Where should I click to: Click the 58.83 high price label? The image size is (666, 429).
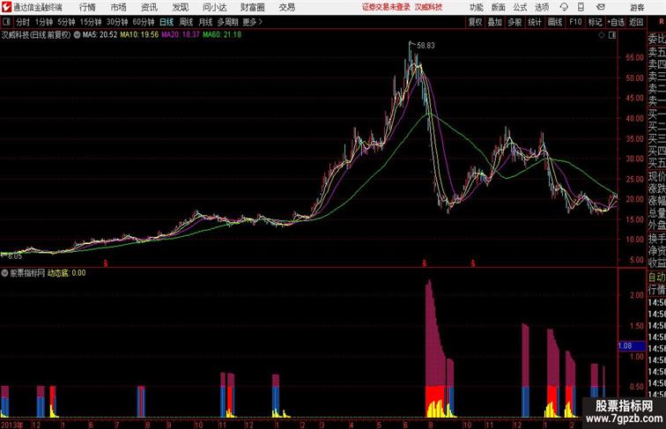(425, 46)
